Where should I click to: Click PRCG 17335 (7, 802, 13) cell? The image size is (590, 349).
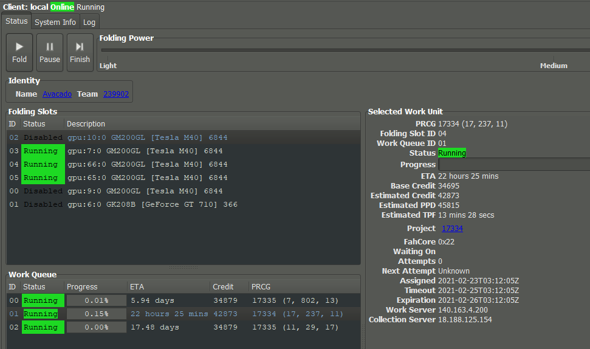tap(295, 300)
